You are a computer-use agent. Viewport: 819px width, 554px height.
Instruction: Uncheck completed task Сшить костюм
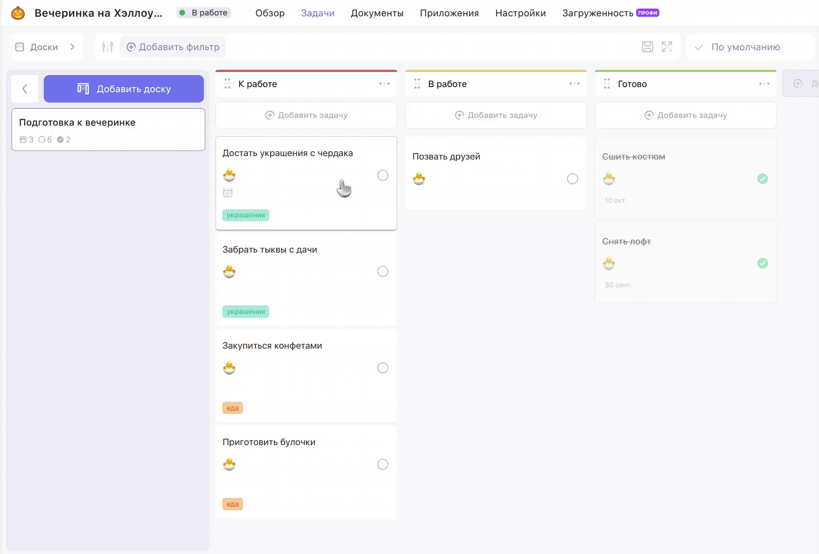point(763,179)
